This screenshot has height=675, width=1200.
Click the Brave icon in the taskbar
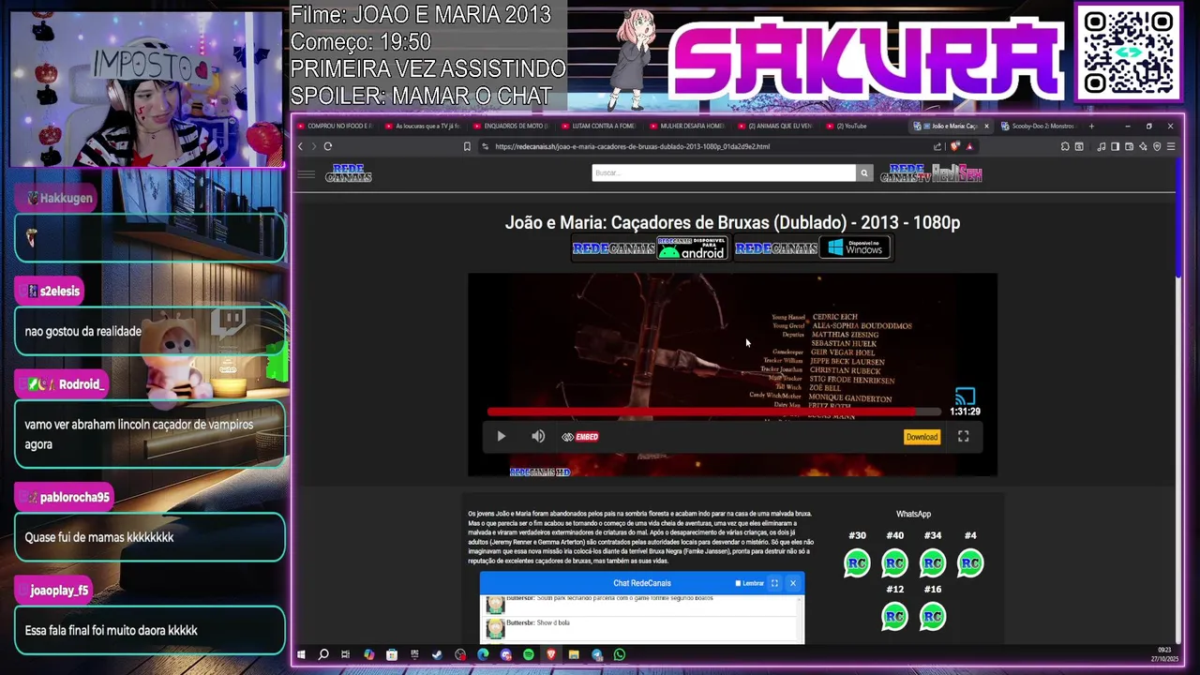pyautogui.click(x=551, y=654)
